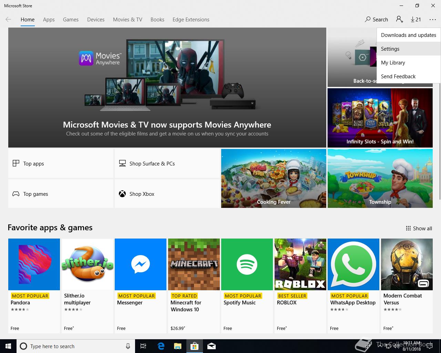Open the Windows Start button
Image resolution: width=441 pixels, height=353 pixels.
(8, 346)
